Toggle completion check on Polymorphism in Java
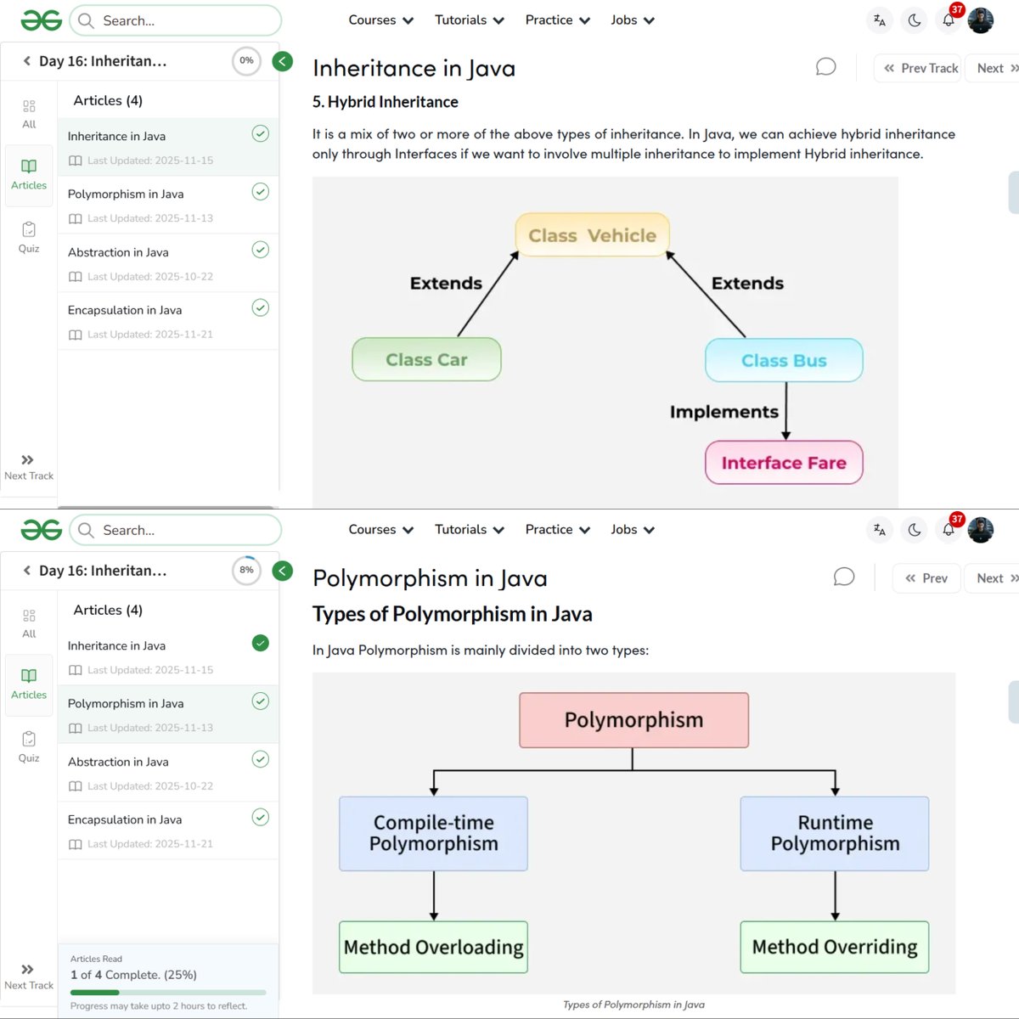The image size is (1019, 1019). coord(261,191)
